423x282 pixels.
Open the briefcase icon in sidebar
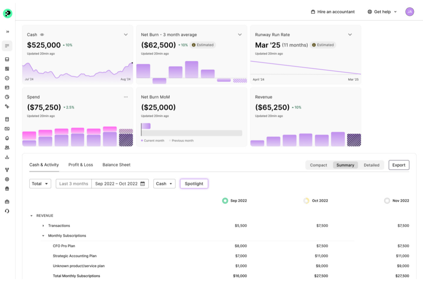[x=7, y=202]
